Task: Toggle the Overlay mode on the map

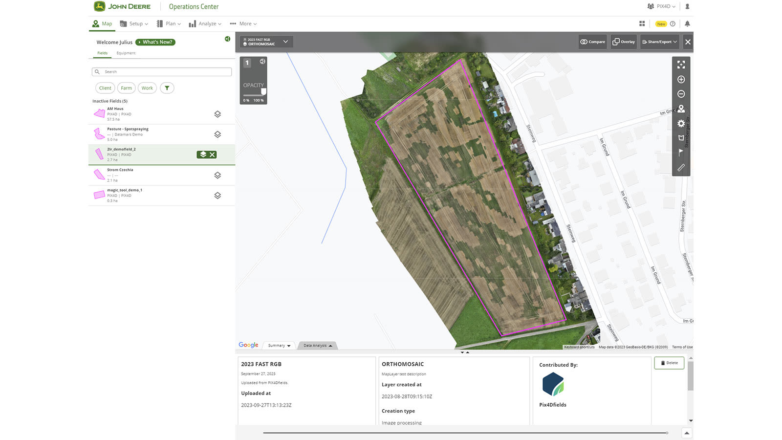Action: (623, 42)
